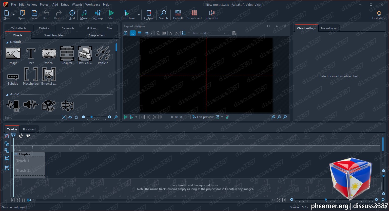Select the Particle object icon

tap(103, 53)
